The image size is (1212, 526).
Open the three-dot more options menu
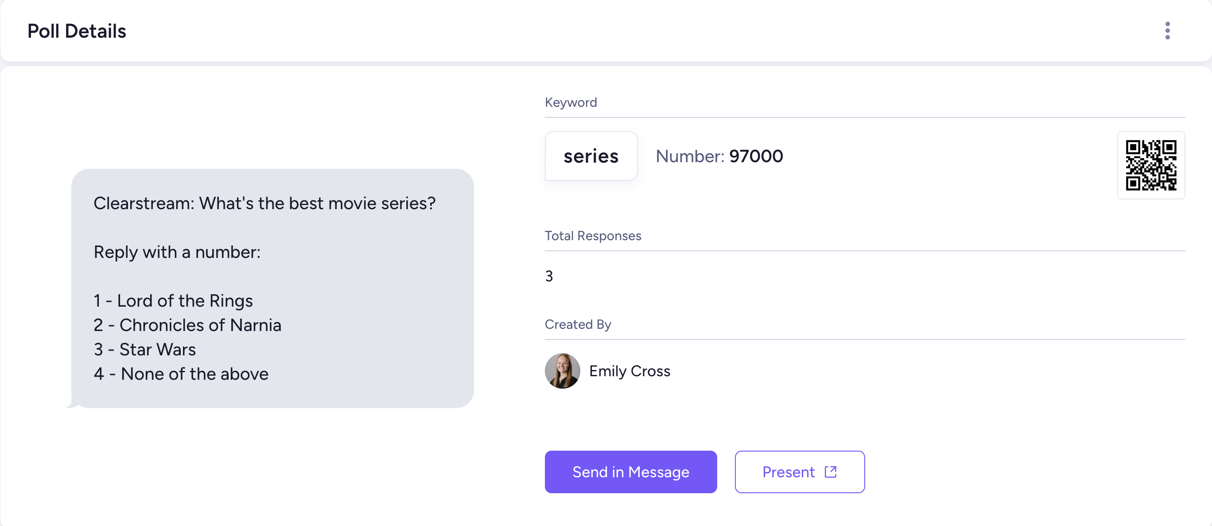coord(1167,31)
